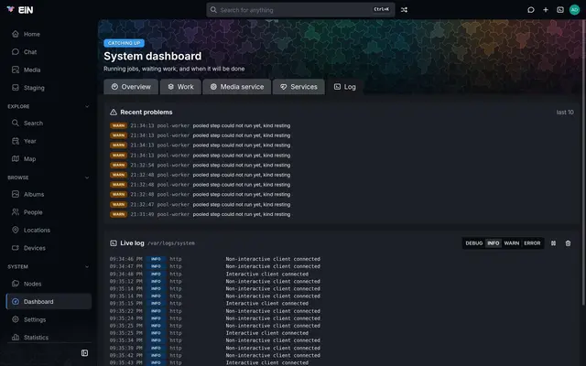Click the 09:35:22 PM log entry
Screen dimensions: 586x366
[x=215, y=311]
